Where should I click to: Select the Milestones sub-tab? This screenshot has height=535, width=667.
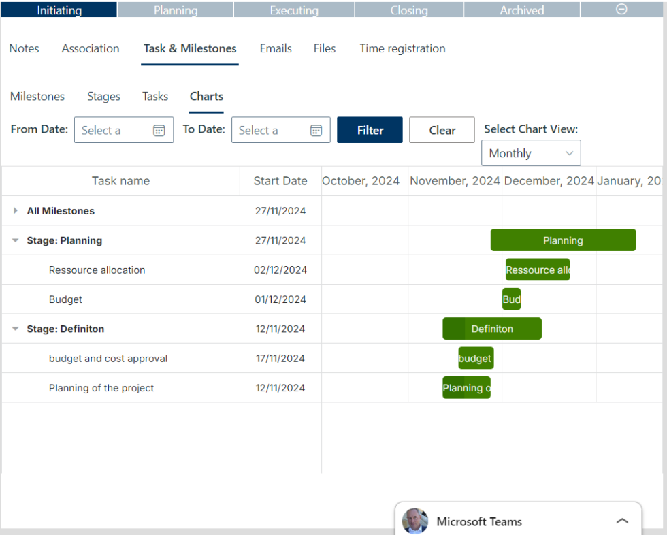click(37, 96)
